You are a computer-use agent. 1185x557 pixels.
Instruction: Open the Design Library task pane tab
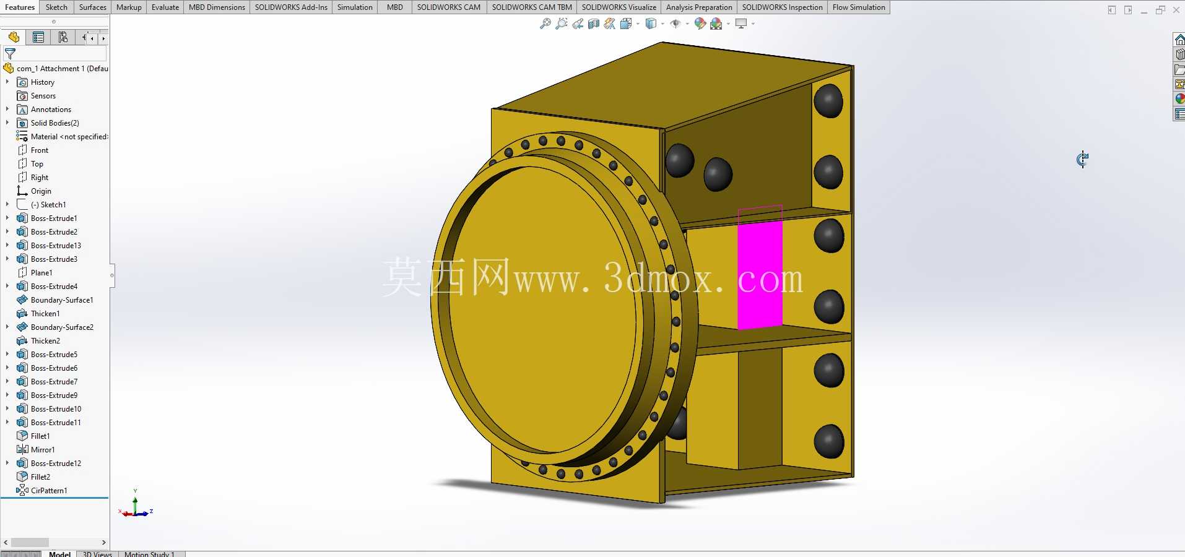point(1179,54)
